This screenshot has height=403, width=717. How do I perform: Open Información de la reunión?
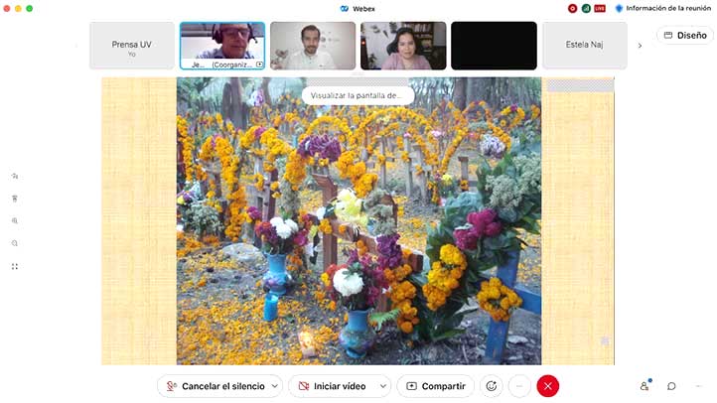pyautogui.click(x=660, y=8)
